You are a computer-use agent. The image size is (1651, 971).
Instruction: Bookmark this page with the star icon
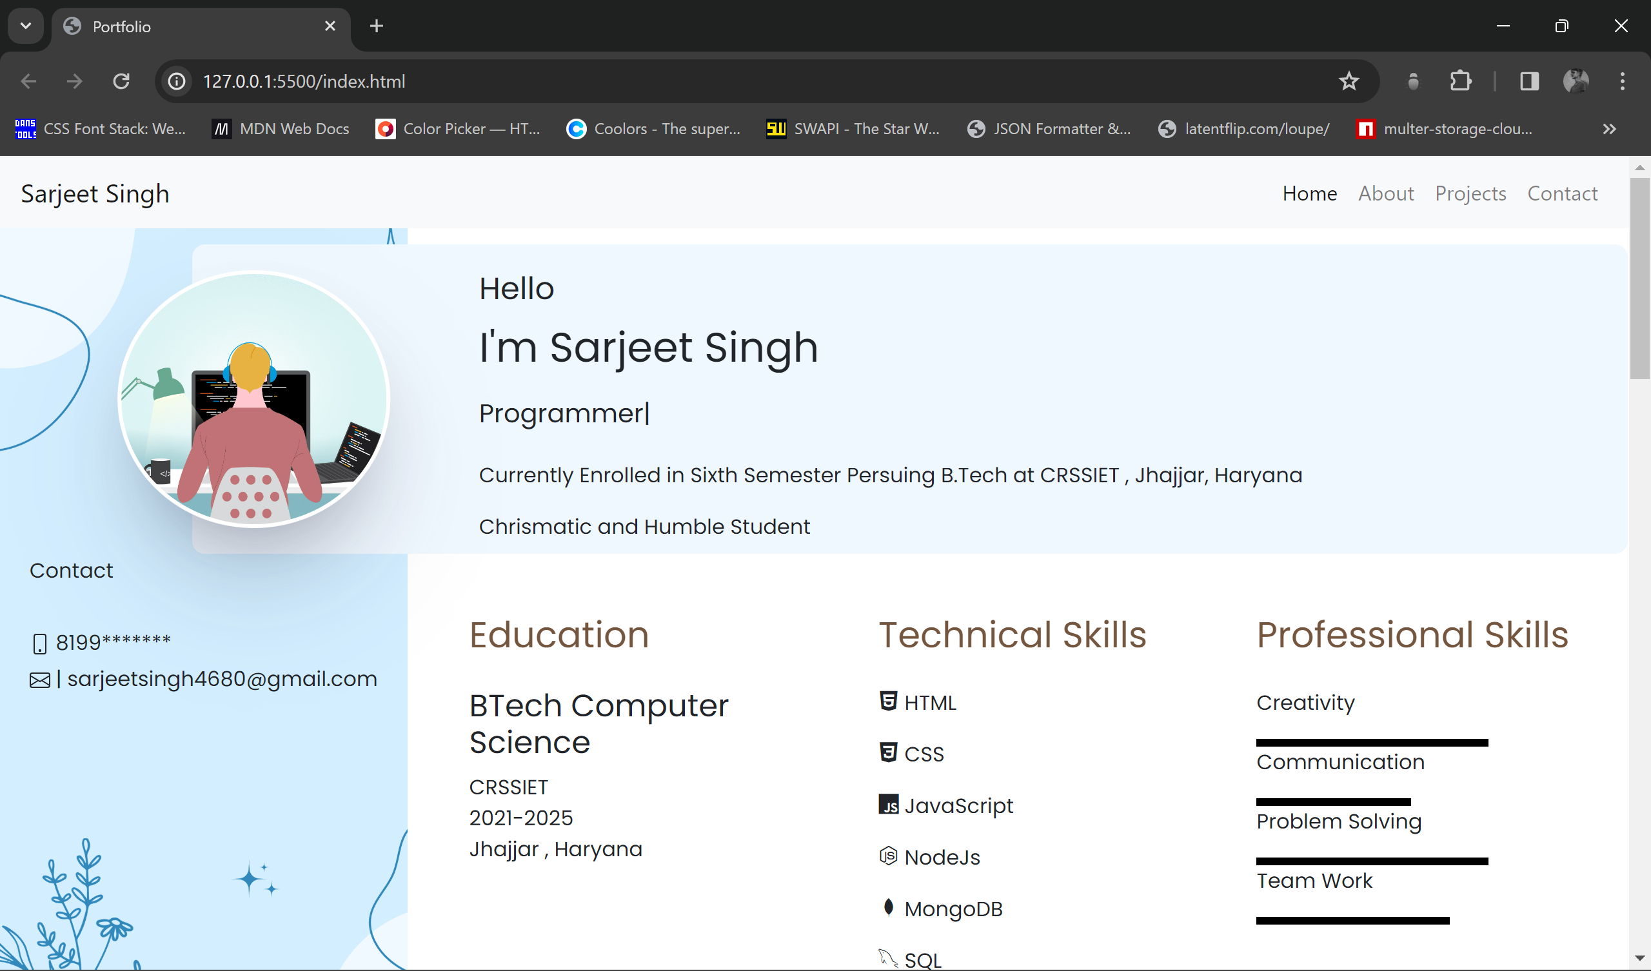point(1349,81)
